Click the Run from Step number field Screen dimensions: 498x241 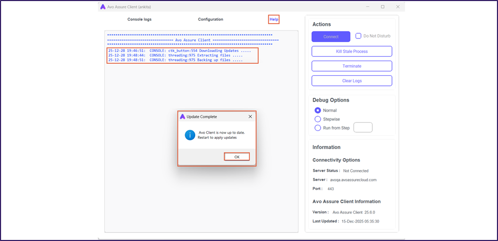pyautogui.click(x=363, y=127)
